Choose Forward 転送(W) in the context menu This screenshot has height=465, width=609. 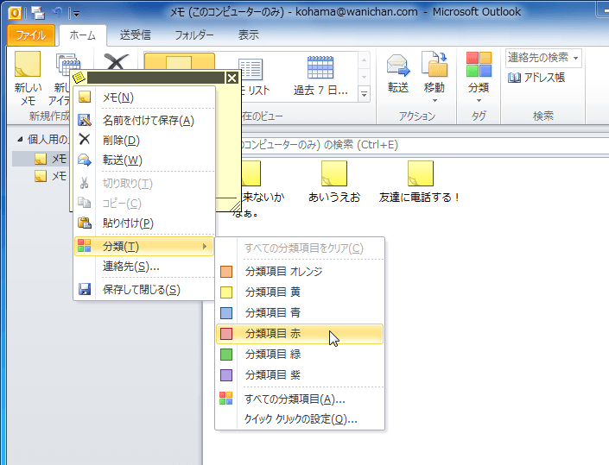tap(144, 160)
